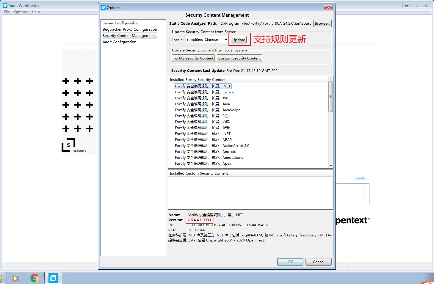
Task: Select Security Content Management entry
Action: (x=129, y=36)
